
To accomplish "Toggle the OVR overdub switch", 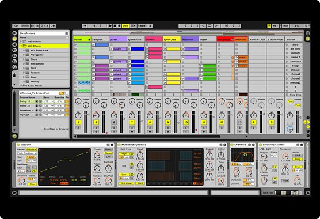I will click(x=125, y=26).
